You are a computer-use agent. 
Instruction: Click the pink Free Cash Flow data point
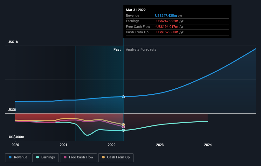click(x=123, y=127)
